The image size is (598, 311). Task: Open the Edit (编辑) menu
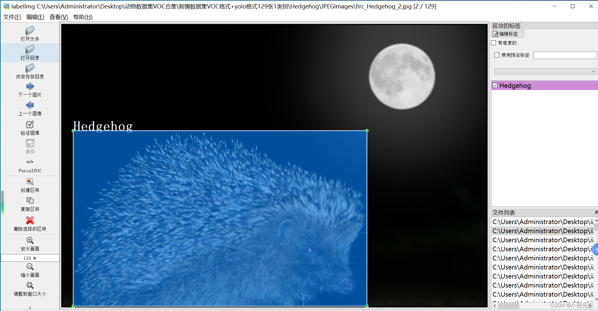pos(35,17)
